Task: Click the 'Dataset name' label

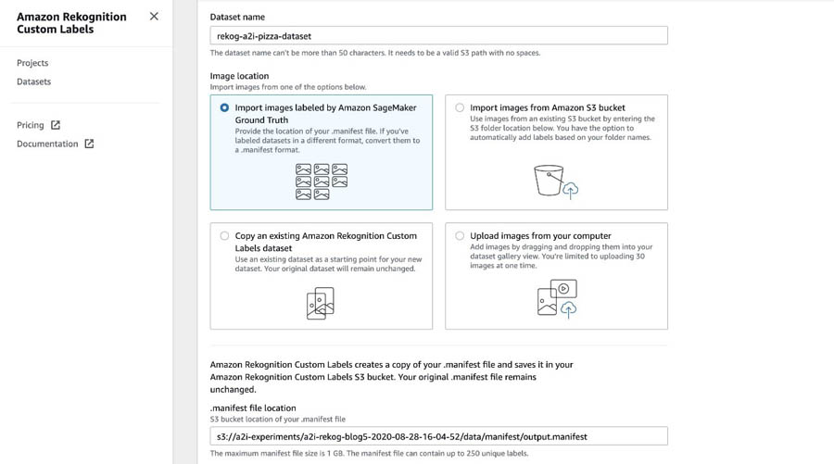Action: (x=237, y=17)
